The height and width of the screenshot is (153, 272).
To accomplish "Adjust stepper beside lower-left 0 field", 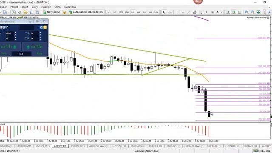I will (15, 39).
